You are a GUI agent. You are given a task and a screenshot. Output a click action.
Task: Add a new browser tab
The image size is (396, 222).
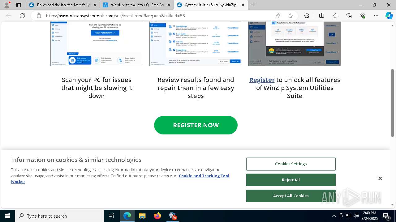click(253, 5)
